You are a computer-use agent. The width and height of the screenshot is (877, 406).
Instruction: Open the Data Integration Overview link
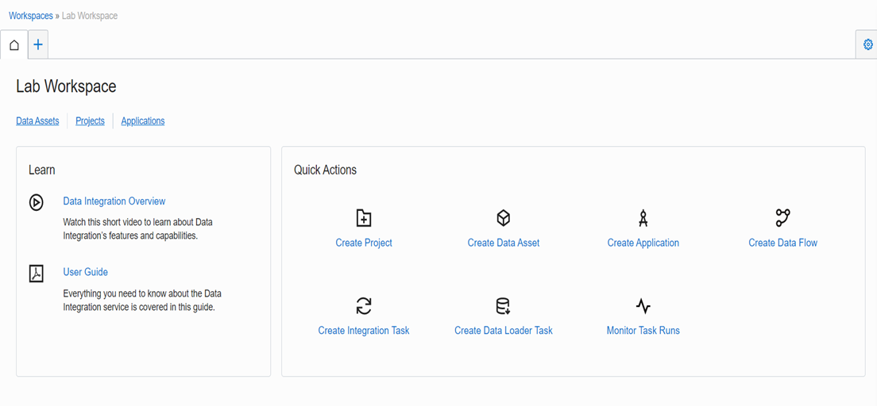coord(114,201)
